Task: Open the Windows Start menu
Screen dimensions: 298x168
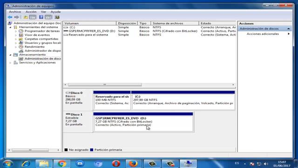Action: pos(7,164)
